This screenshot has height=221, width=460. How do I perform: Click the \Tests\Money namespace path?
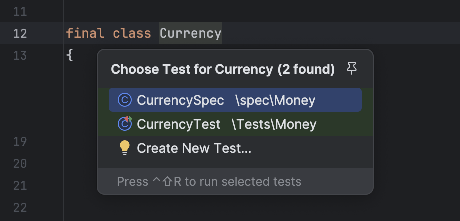pos(274,124)
